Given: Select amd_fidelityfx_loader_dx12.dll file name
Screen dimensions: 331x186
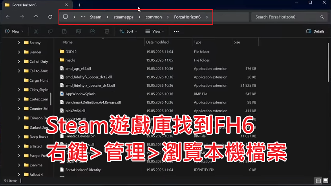Looking at the screenshot, I should tap(89, 77).
